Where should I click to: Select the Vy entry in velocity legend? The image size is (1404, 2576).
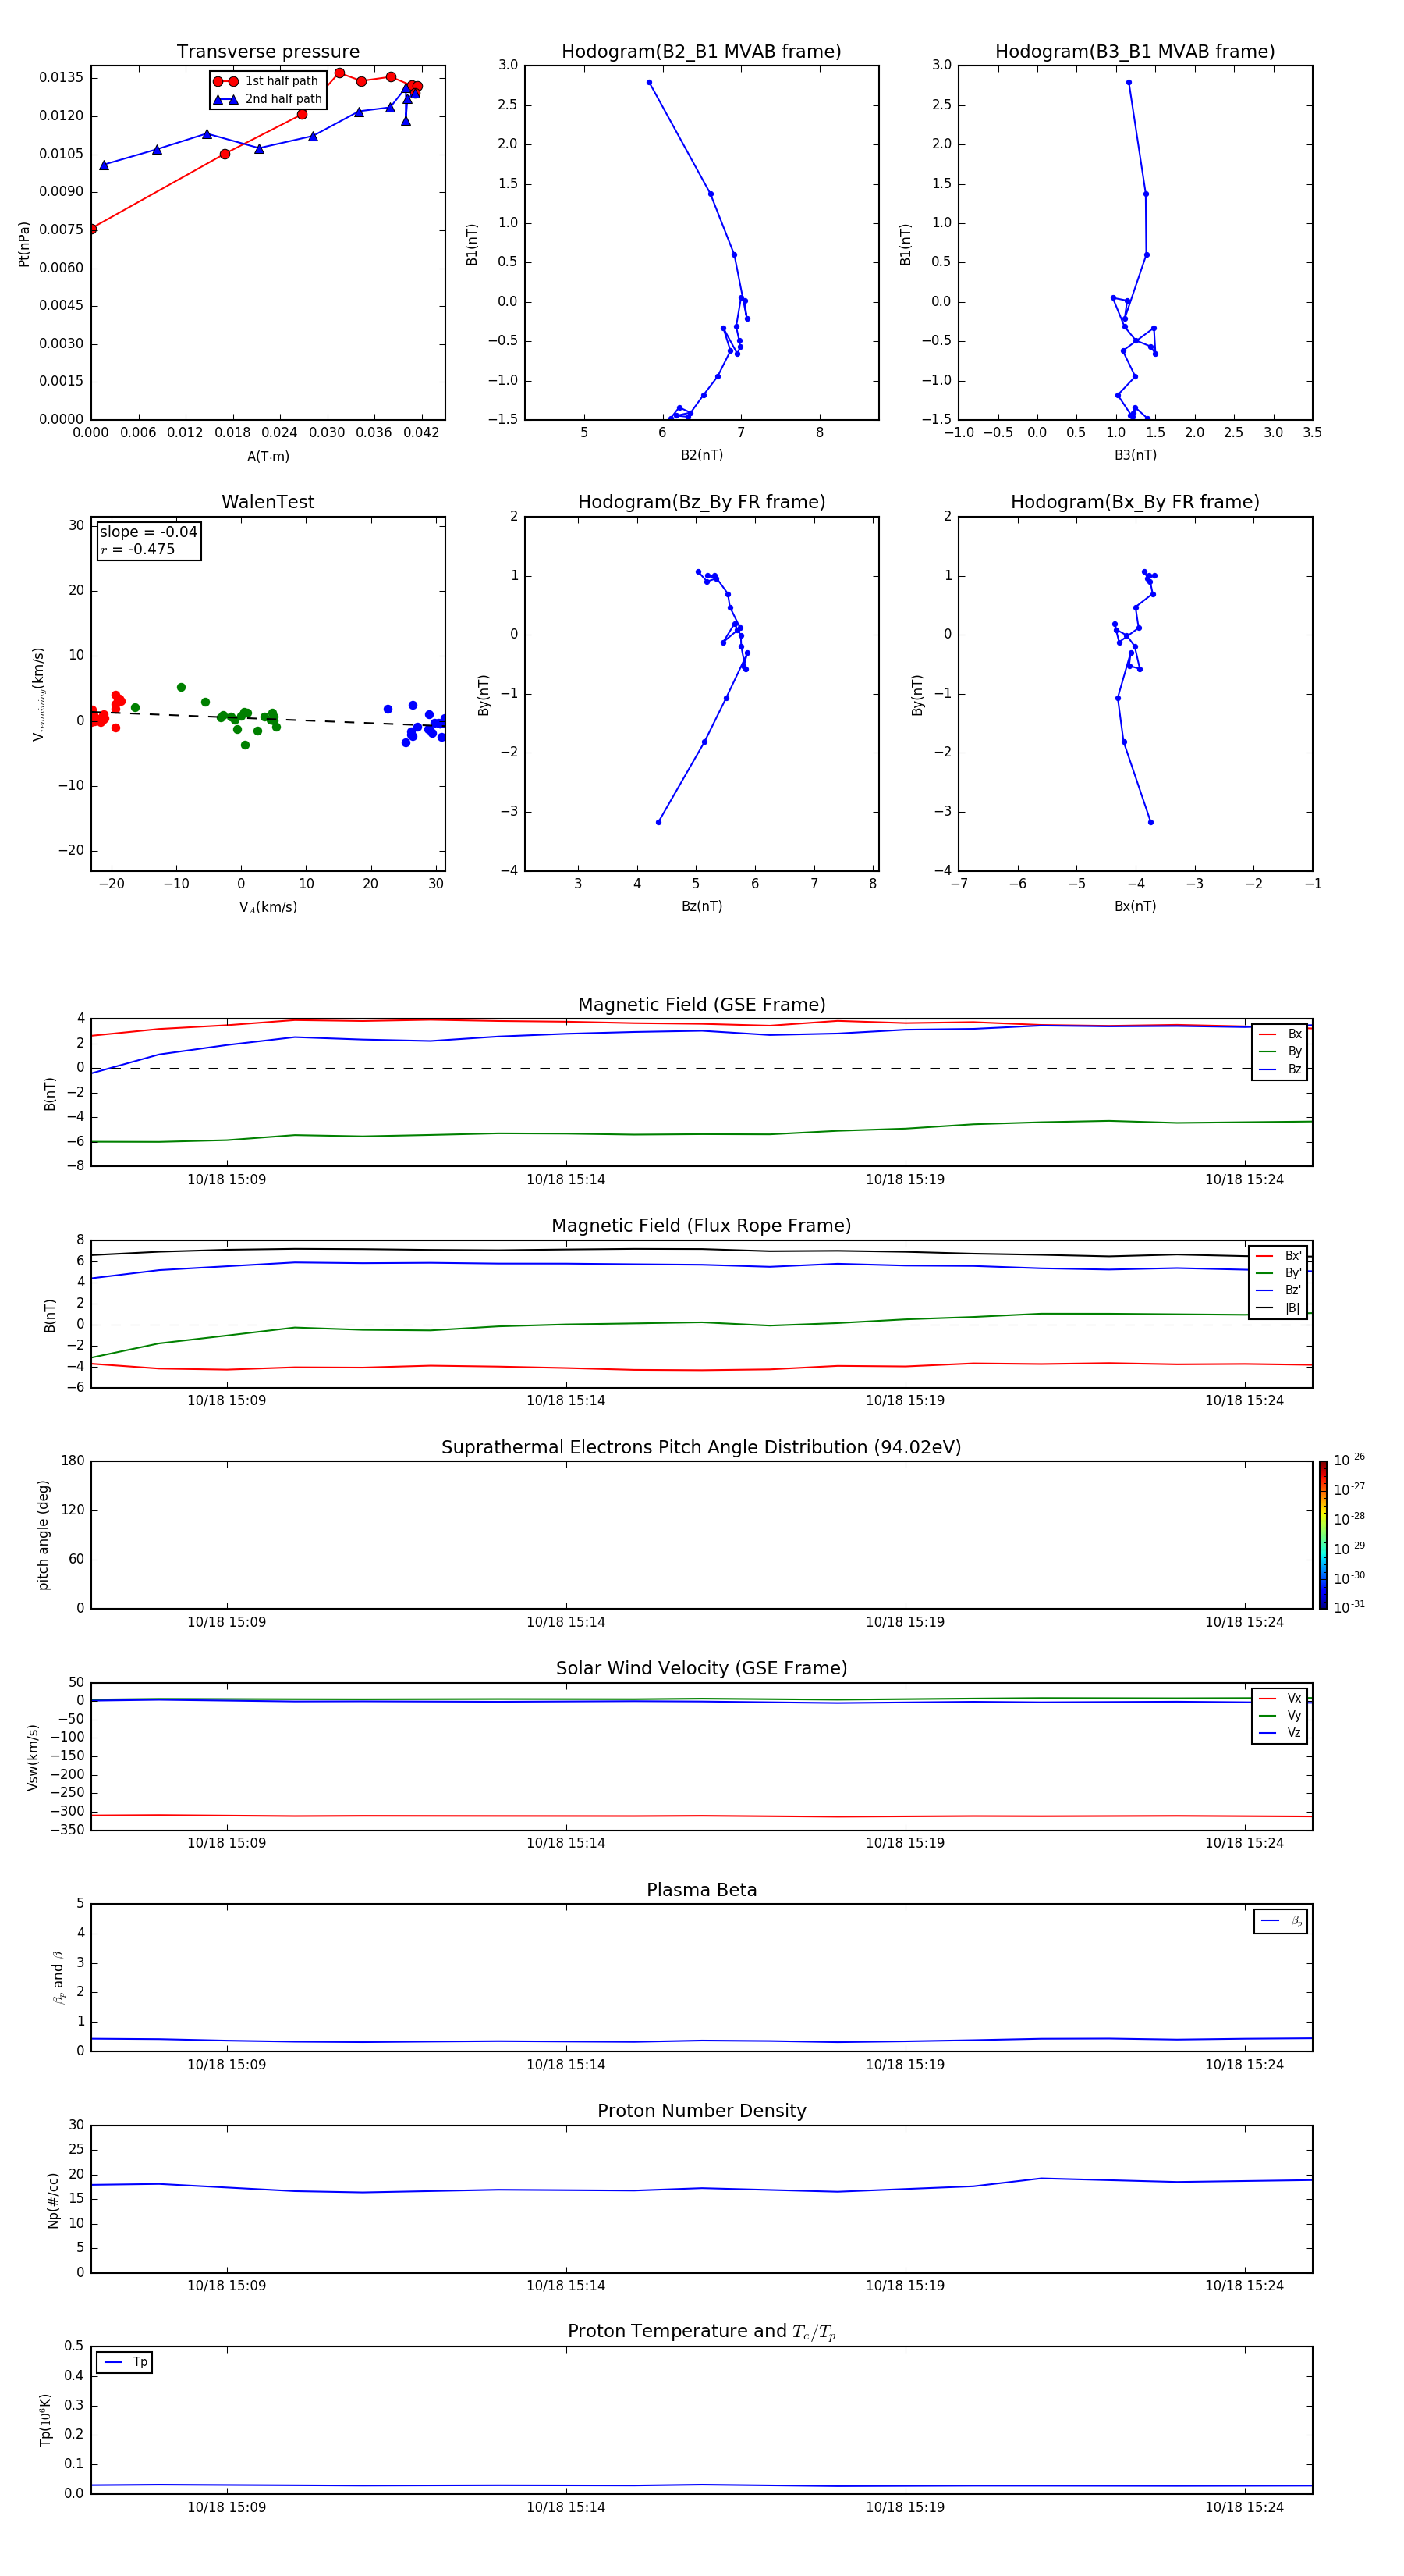point(1280,1715)
